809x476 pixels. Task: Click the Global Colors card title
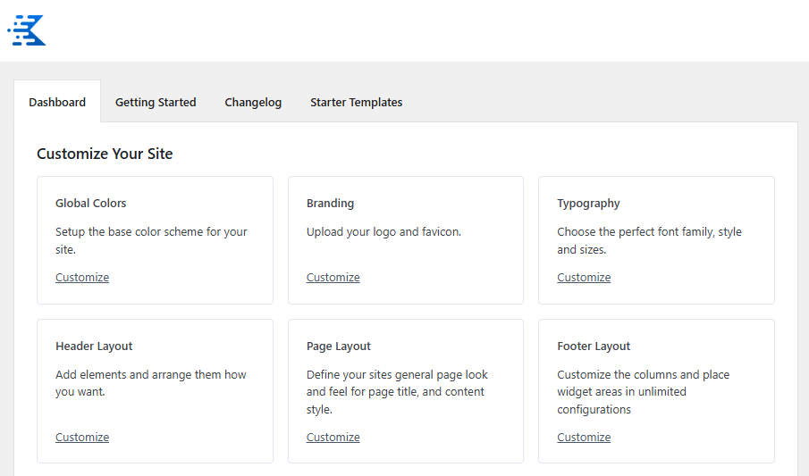tap(91, 204)
